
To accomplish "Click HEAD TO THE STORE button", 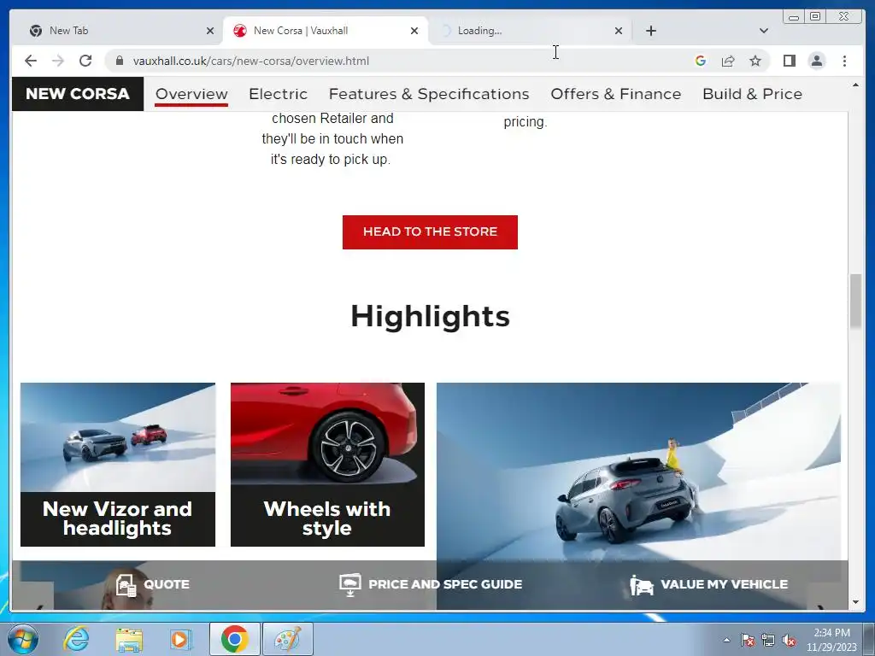I will click(430, 232).
